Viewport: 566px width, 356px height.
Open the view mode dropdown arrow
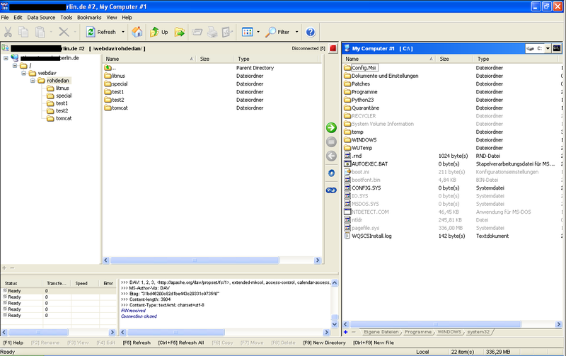[258, 32]
